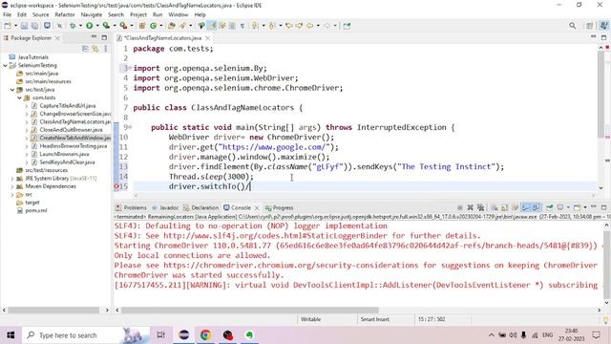Select HeadlessBrowserTesting.java file
The height and width of the screenshot is (344, 611).
(x=73, y=146)
